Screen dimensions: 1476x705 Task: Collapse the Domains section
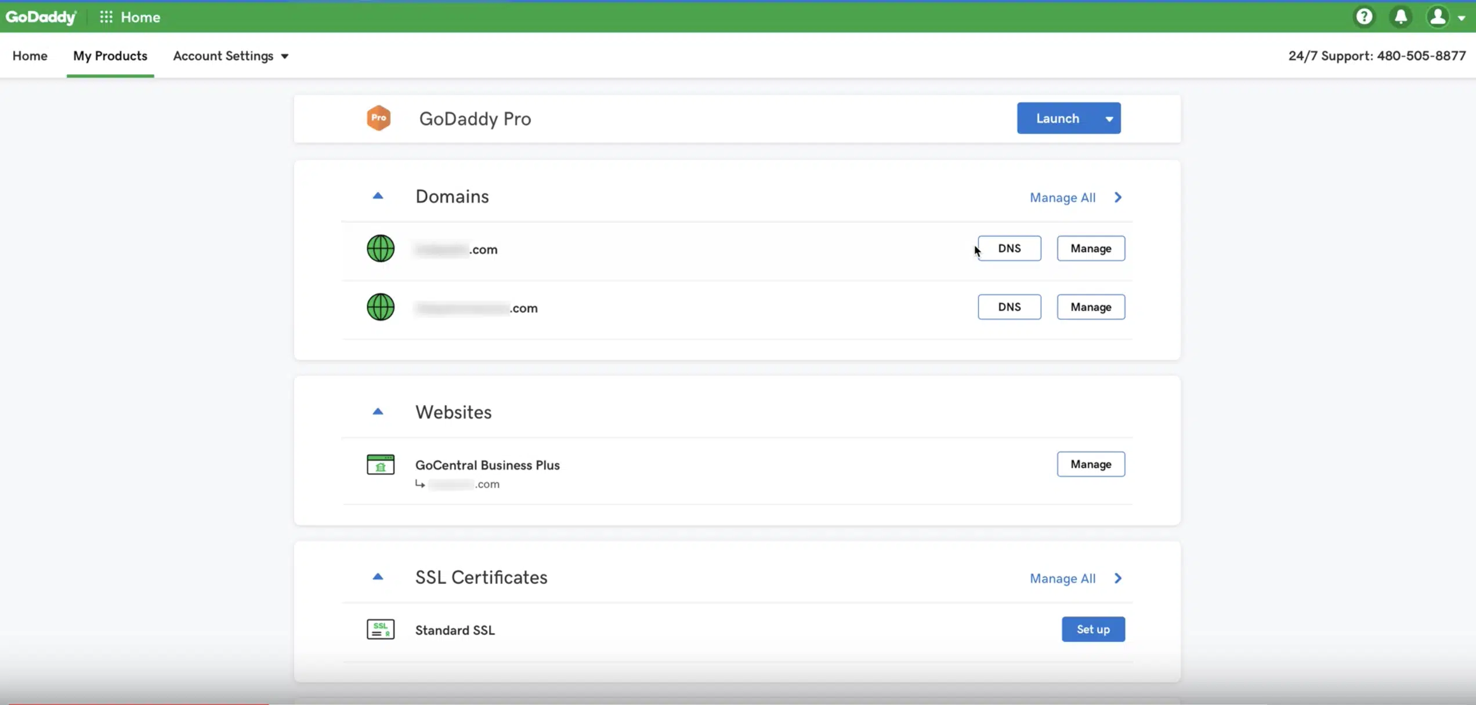pos(377,196)
